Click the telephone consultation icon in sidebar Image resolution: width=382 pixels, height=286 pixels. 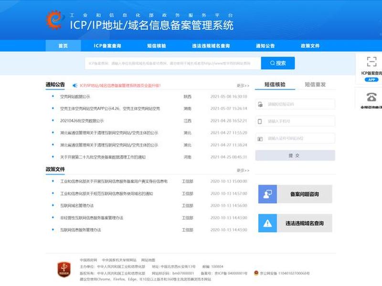(x=371, y=97)
